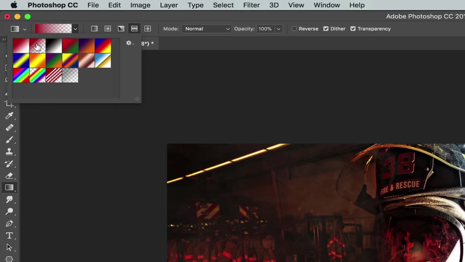Select the Path Selection arrow tool
Viewport: 465px width, 262px height.
coord(9,248)
